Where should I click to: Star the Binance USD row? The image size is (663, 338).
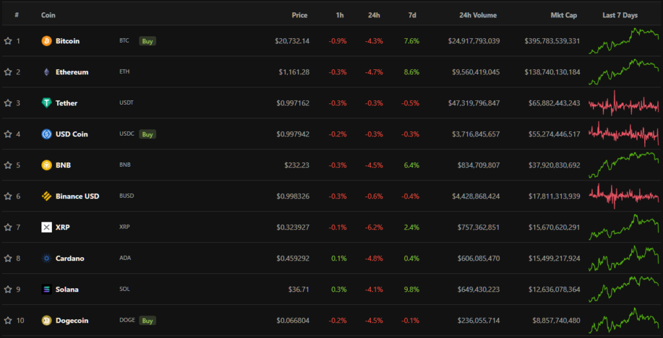[x=8, y=196]
